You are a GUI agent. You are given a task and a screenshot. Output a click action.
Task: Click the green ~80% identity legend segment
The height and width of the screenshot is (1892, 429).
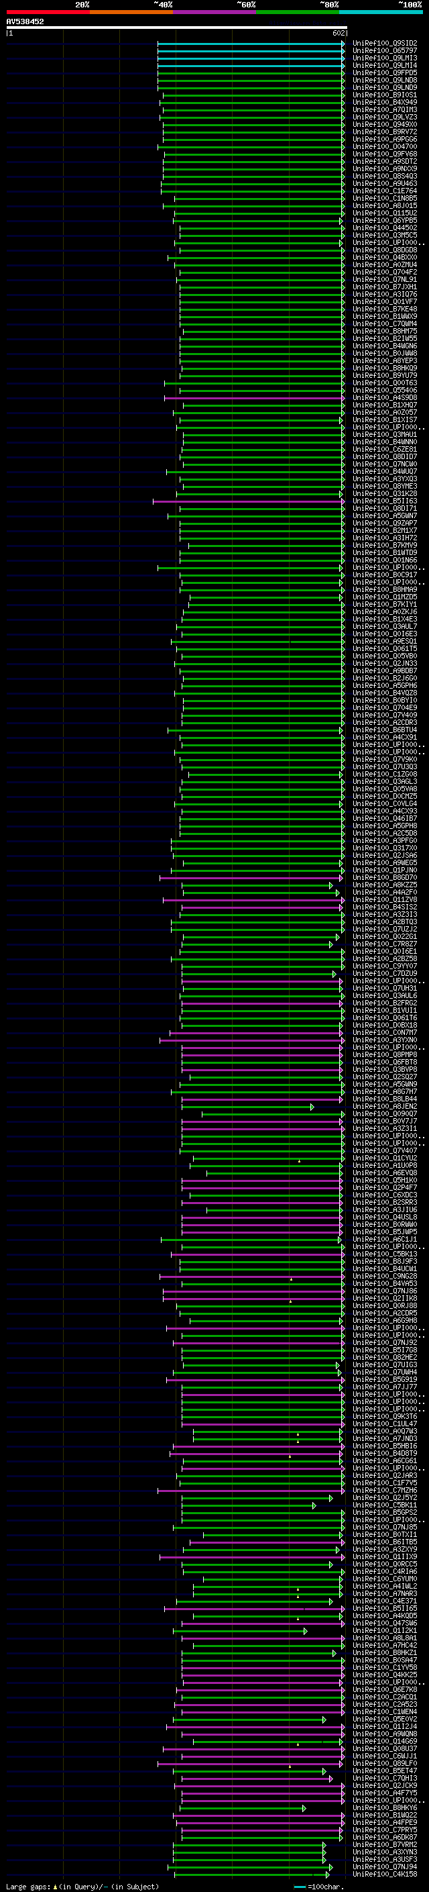click(x=298, y=12)
